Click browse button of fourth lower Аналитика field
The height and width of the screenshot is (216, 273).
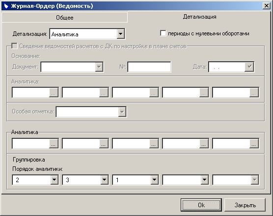(204, 144)
